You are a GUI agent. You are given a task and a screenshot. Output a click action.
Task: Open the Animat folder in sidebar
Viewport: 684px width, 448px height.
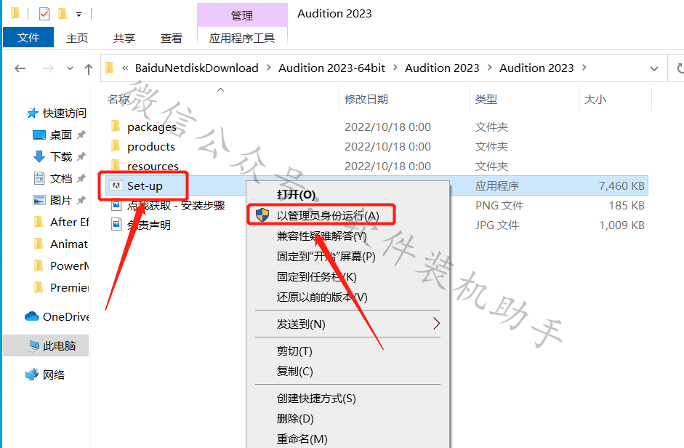pyautogui.click(x=69, y=244)
